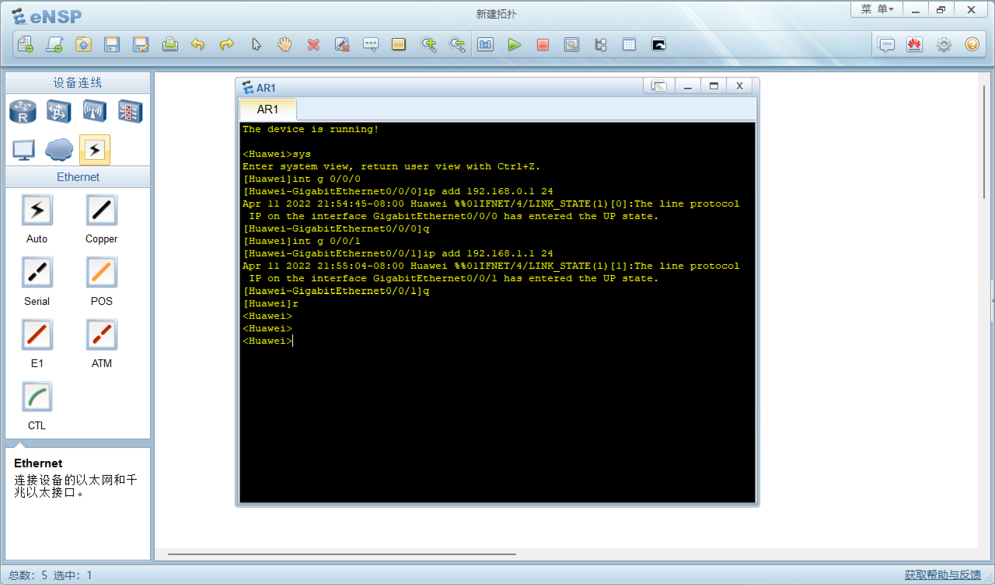The image size is (995, 585).
Task: Minimize the AR1 terminal window
Action: [688, 86]
